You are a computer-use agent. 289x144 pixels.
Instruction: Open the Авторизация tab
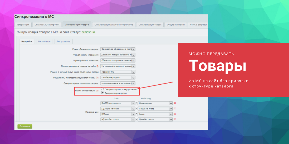pyautogui.click(x=23, y=25)
